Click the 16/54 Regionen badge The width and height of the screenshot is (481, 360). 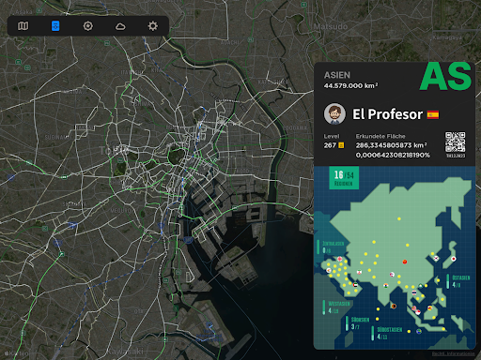344,178
